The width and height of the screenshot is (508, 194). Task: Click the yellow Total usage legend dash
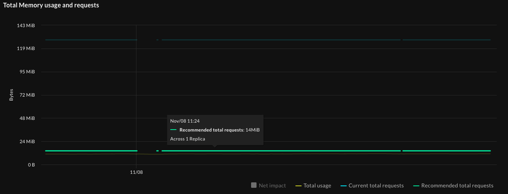[299, 186]
